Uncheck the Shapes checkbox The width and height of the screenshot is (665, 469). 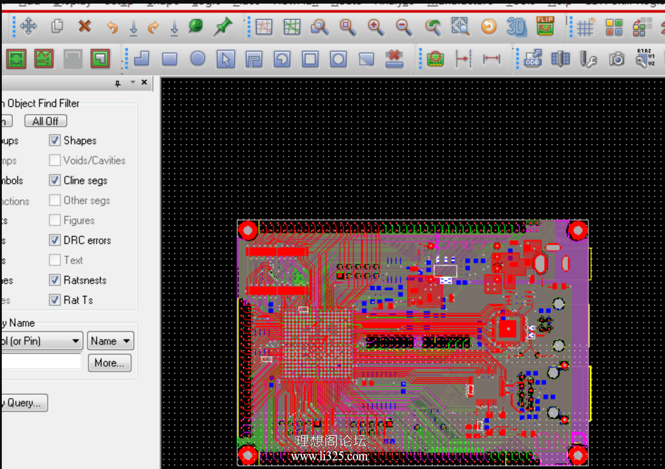55,141
